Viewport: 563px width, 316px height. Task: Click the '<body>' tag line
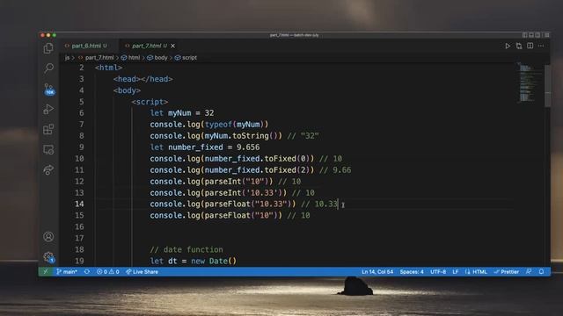(x=127, y=90)
